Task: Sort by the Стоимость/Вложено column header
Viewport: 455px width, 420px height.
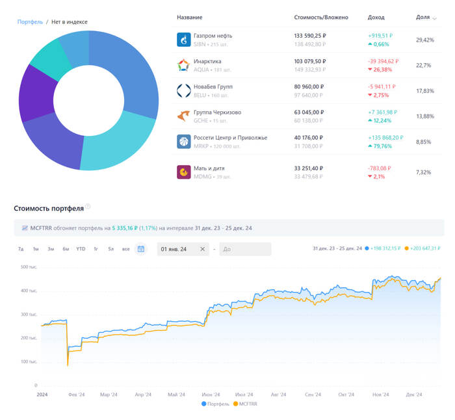Action: 321,17
